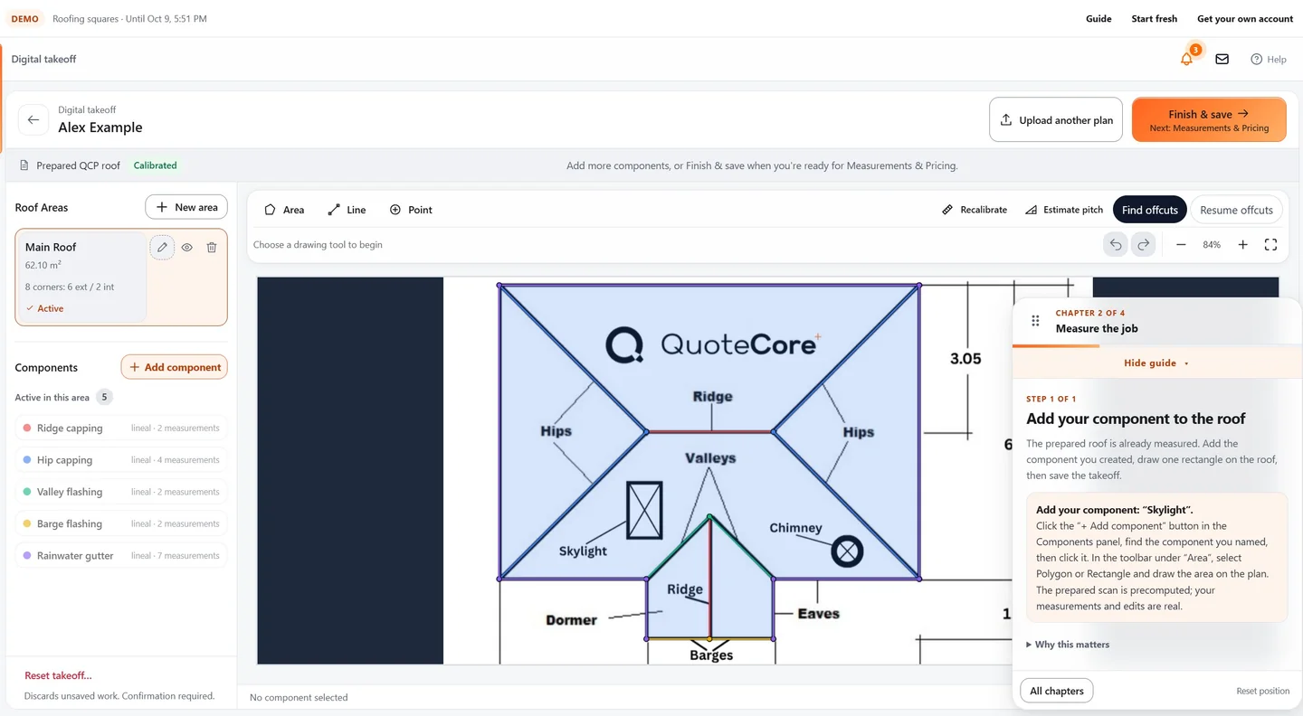Select the Line drawing tool

[347, 210]
